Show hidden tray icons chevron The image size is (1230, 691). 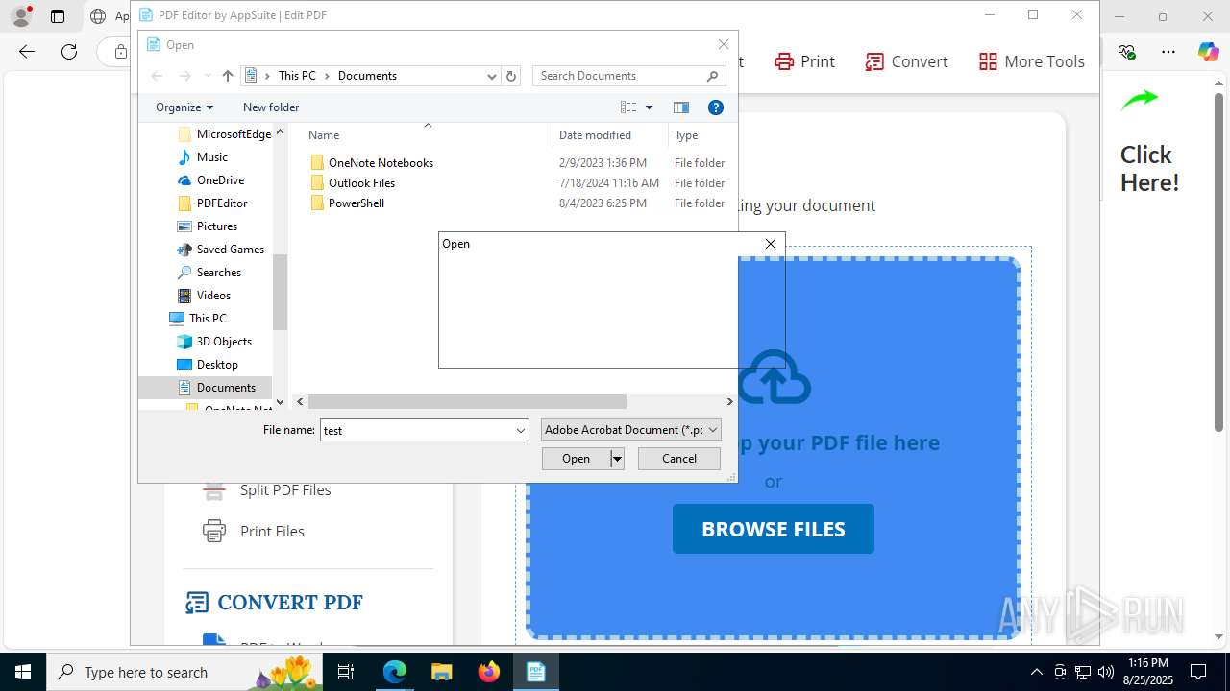point(1036,672)
